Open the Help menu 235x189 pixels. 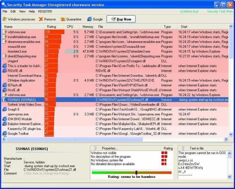(32, 11)
